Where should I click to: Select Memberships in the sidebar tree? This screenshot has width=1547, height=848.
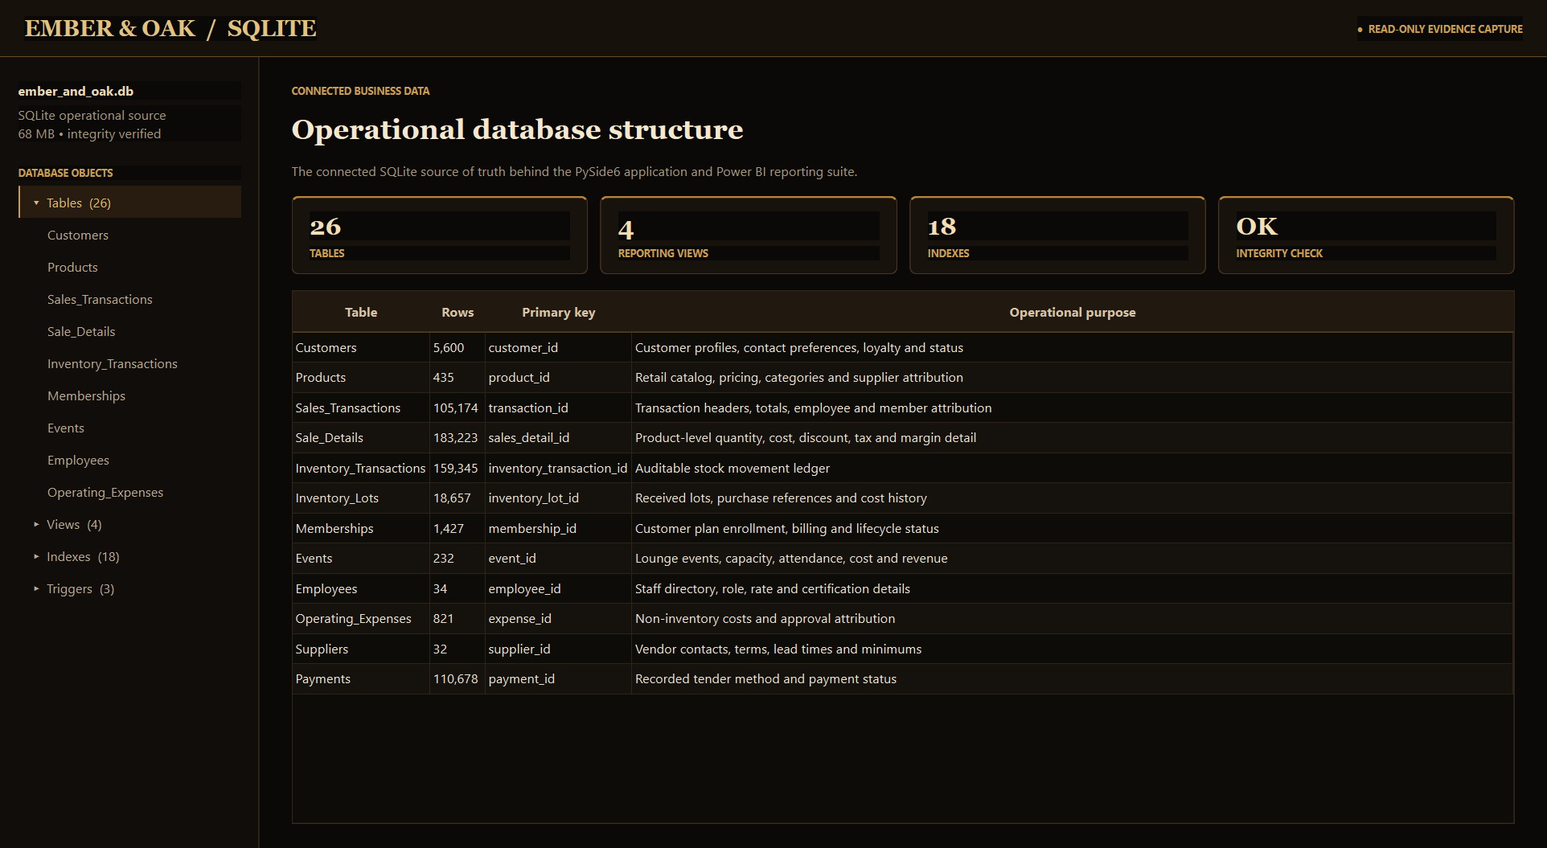tap(86, 395)
